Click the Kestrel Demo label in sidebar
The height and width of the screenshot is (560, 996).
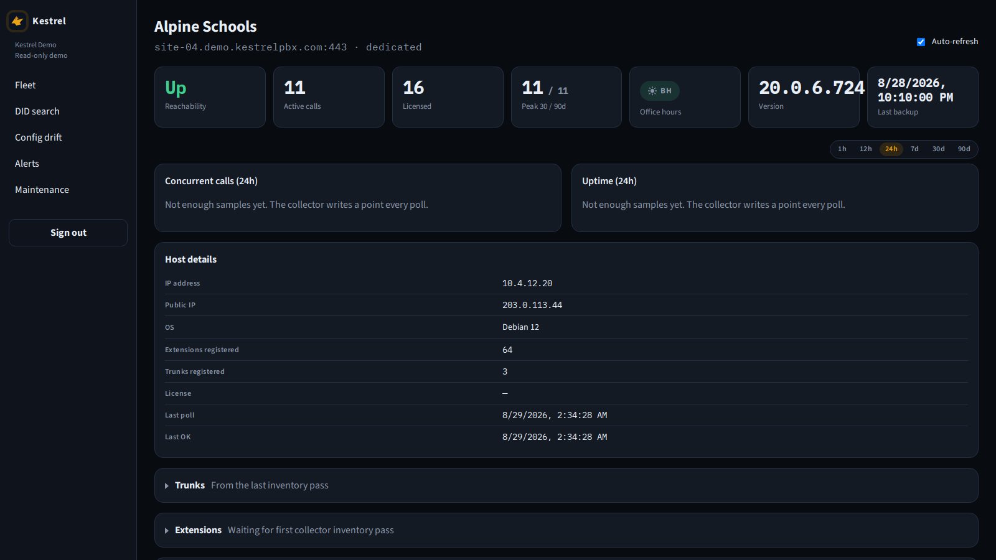(x=35, y=45)
